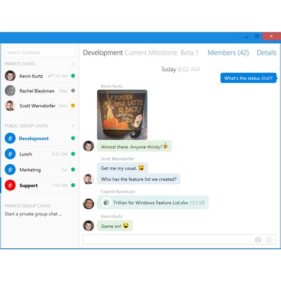This screenshot has height=281, width=281.
Task: Open Scott Werndorfer private chat
Action: [x=40, y=106]
